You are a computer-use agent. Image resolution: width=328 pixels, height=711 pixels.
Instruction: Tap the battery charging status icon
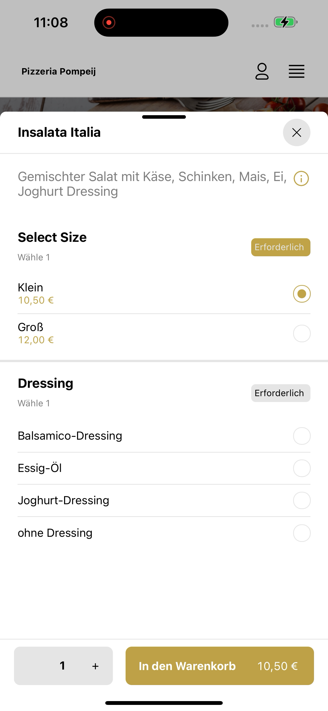coord(286,22)
